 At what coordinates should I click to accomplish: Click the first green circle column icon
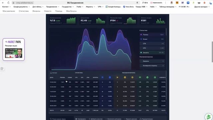[x=147, y=77]
